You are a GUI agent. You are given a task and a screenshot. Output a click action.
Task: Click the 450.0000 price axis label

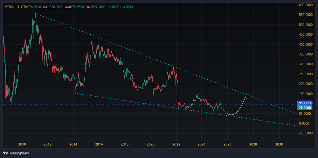pos(305,35)
